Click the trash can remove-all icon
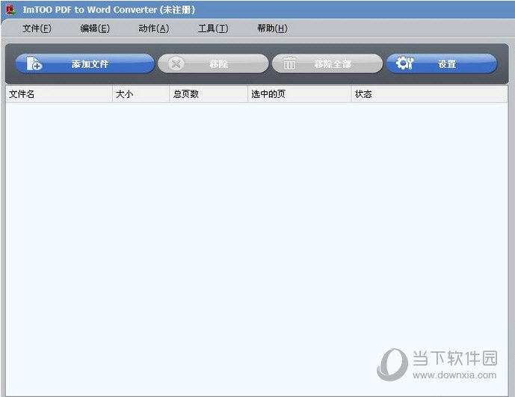The width and height of the screenshot is (515, 397). tap(289, 63)
